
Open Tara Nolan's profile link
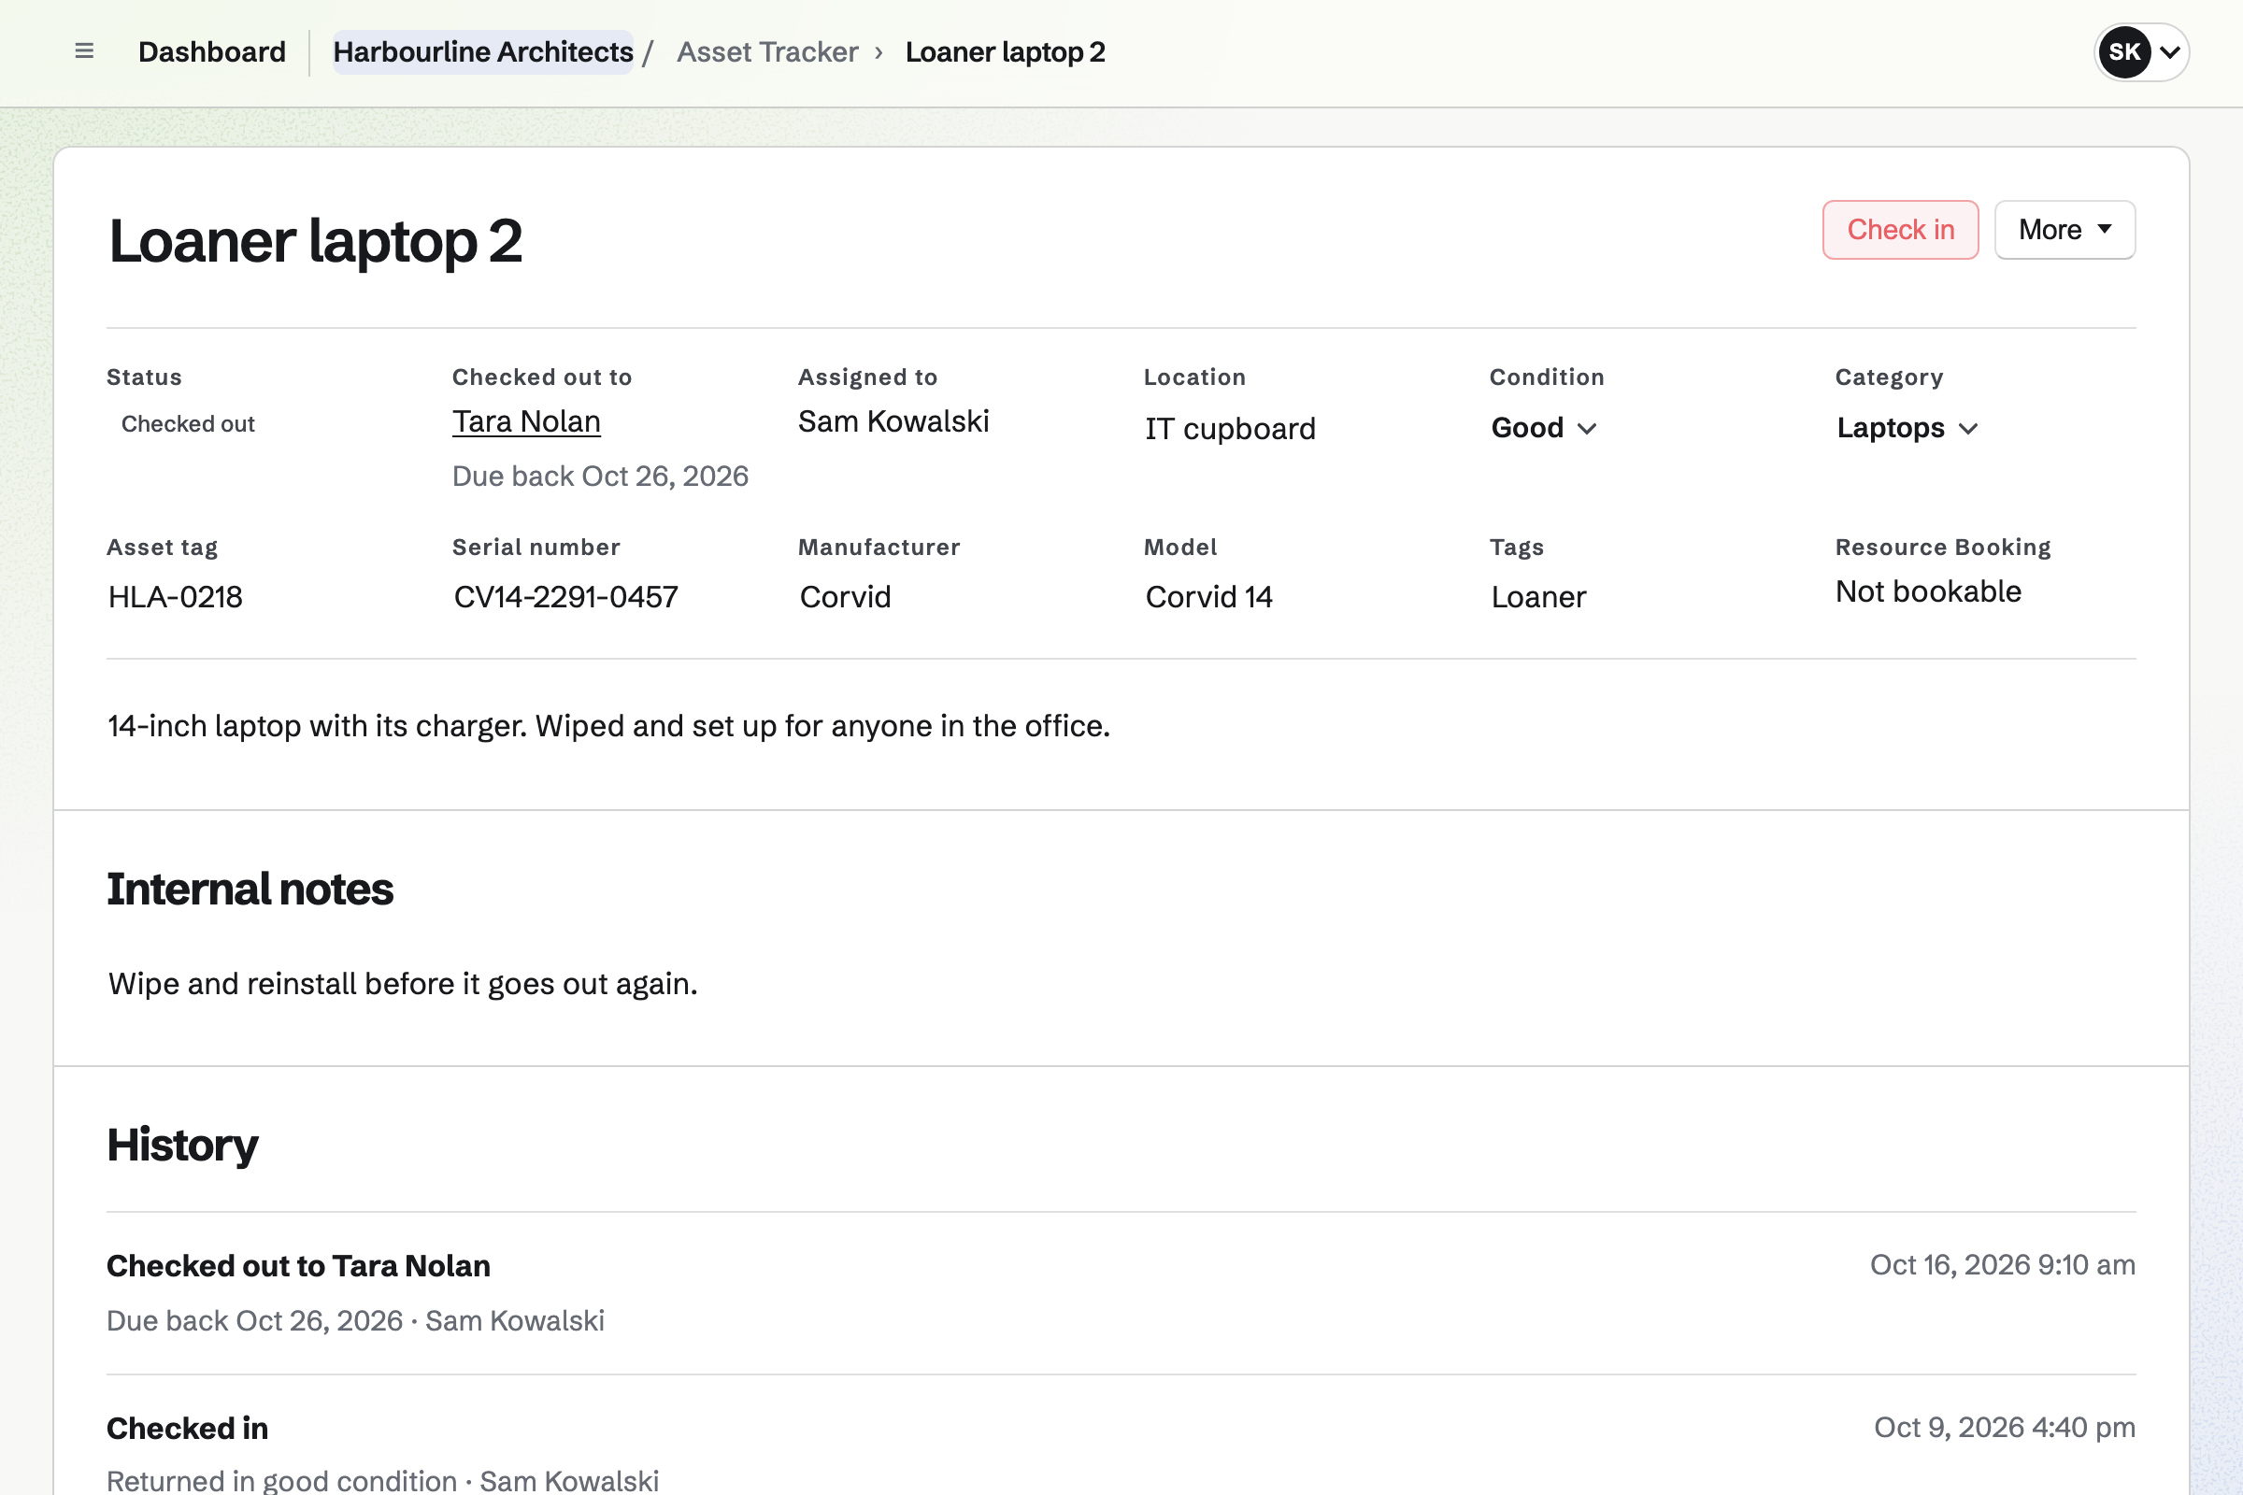coord(526,421)
